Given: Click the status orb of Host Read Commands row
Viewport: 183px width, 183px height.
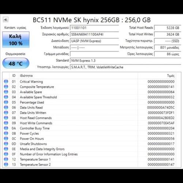Looking at the screenshot, I should click(x=6, y=118).
